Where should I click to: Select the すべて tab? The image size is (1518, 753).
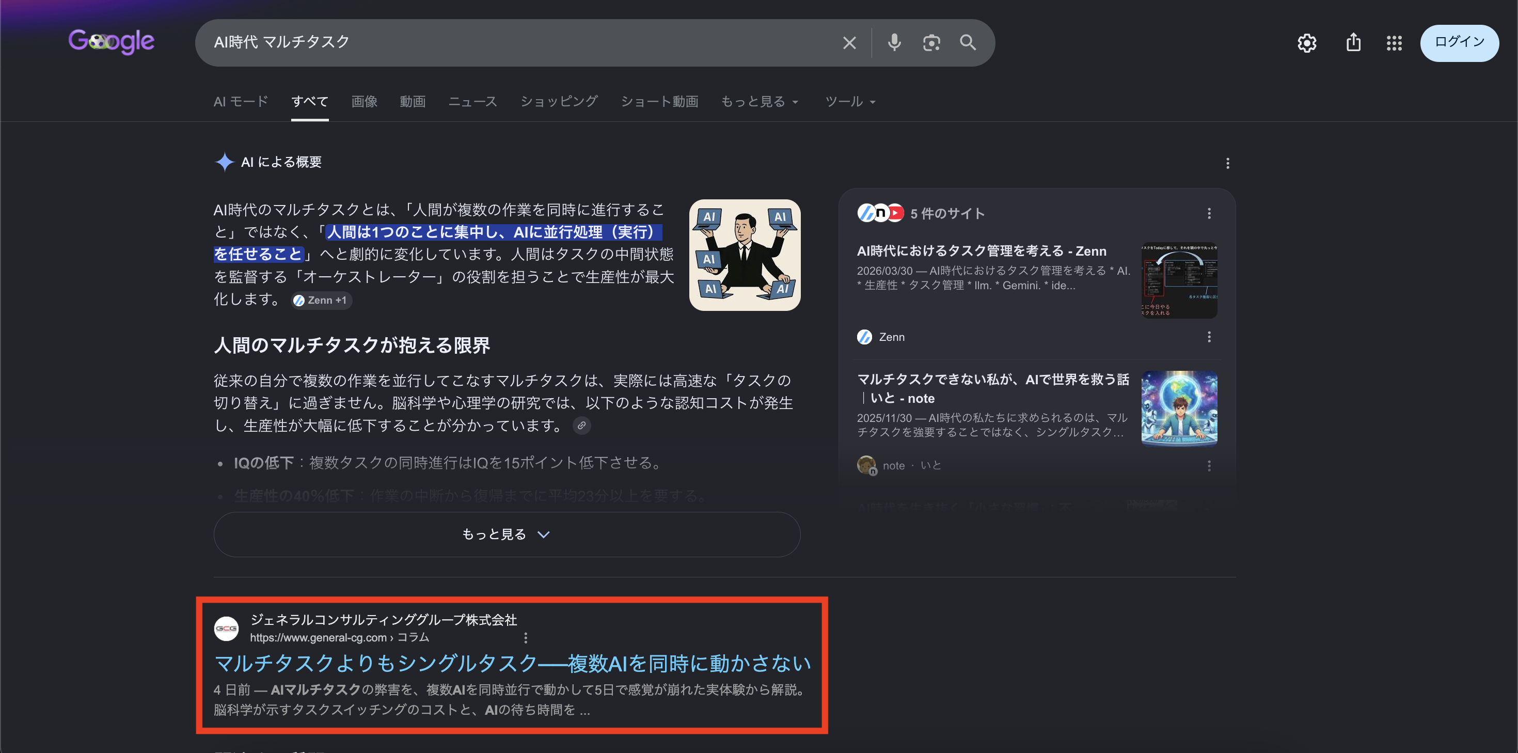click(309, 101)
